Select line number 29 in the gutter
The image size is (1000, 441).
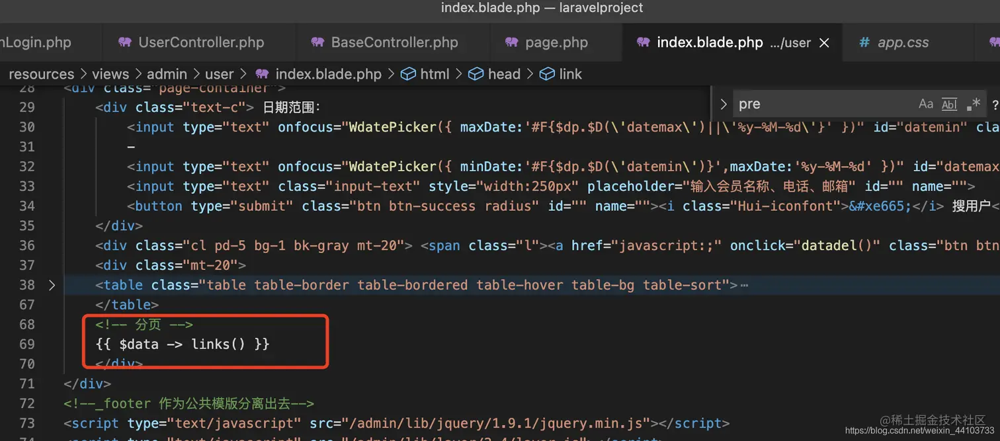tap(27, 107)
